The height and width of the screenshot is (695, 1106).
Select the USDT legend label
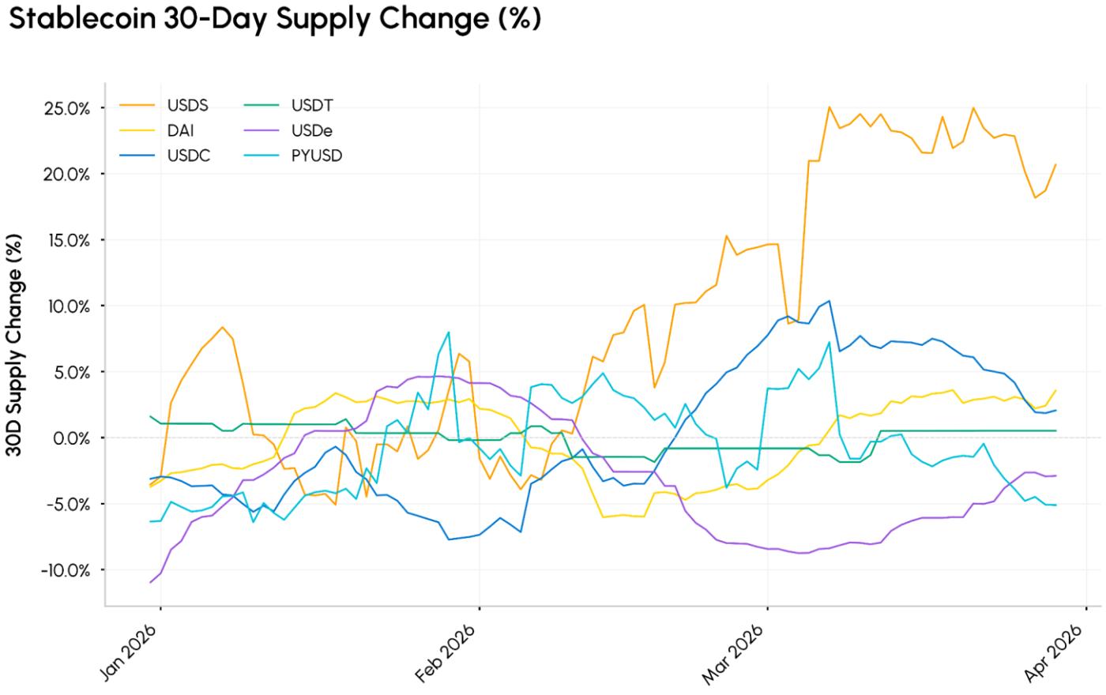coord(311,106)
